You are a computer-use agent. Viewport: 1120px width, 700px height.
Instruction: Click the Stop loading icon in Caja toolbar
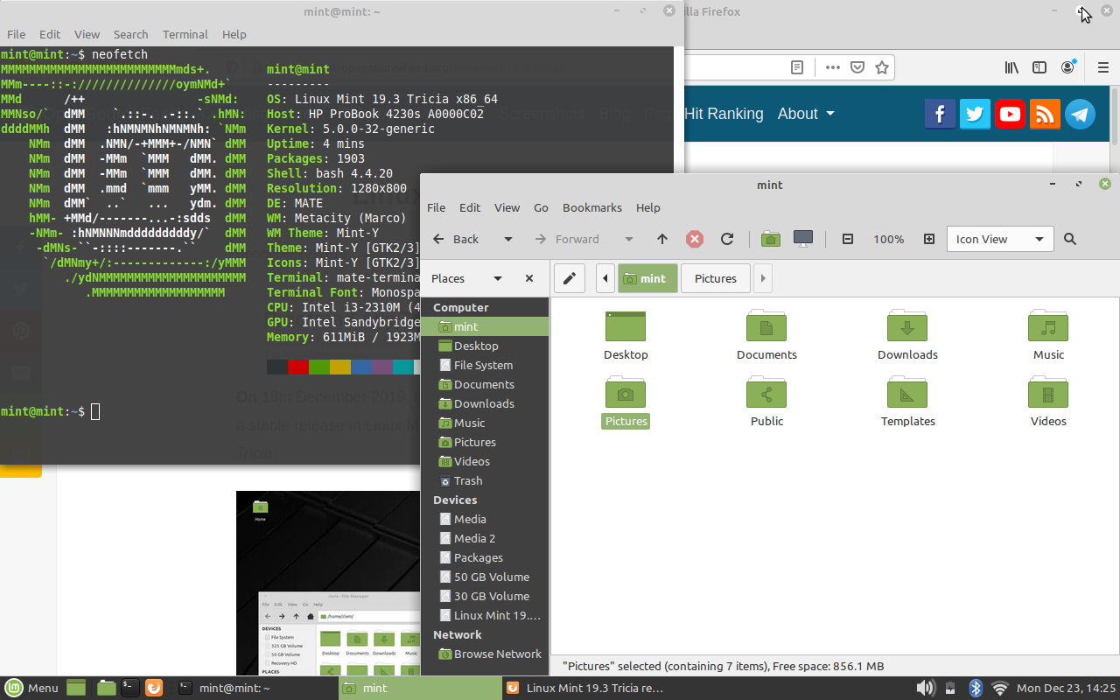pos(694,239)
